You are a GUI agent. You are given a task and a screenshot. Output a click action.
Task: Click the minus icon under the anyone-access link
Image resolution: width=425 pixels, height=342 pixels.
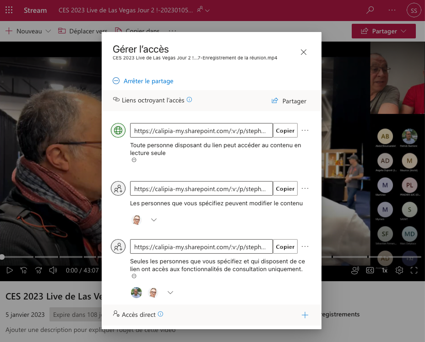pos(134,160)
